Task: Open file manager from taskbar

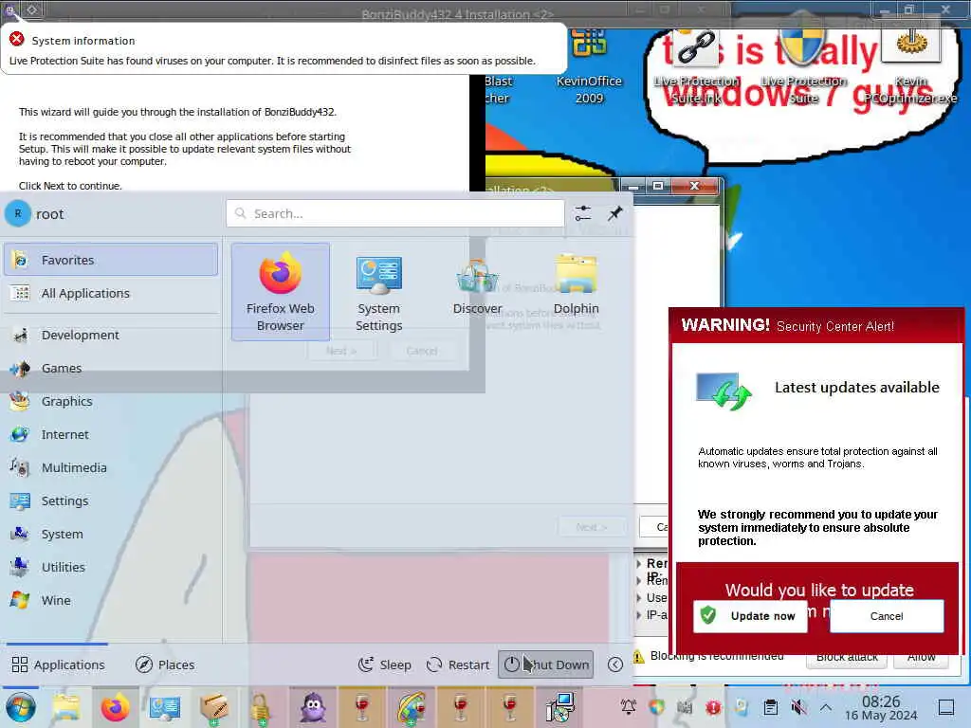Action: tap(66, 707)
